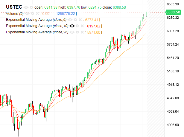Click the volume value 0.00
The width and height of the screenshot is (184, 137).
pyautogui.click(x=46, y=14)
